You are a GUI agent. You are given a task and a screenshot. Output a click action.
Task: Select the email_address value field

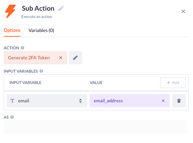[x=129, y=100]
